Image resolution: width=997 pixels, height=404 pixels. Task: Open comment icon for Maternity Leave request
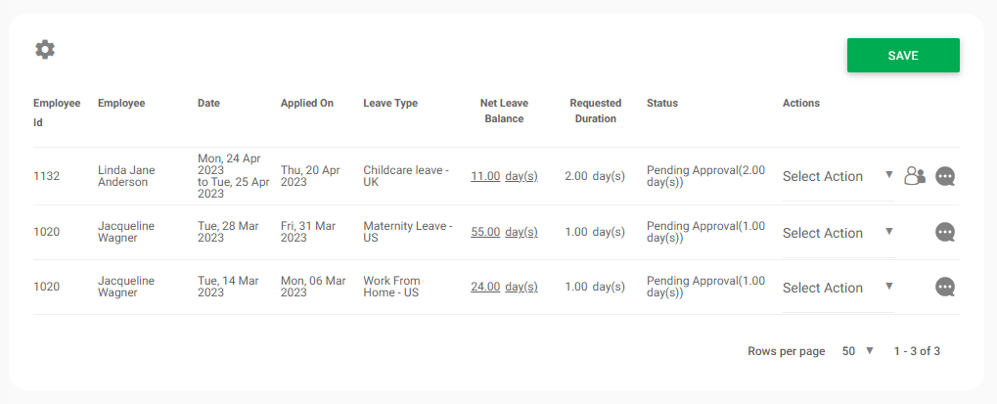[945, 233]
